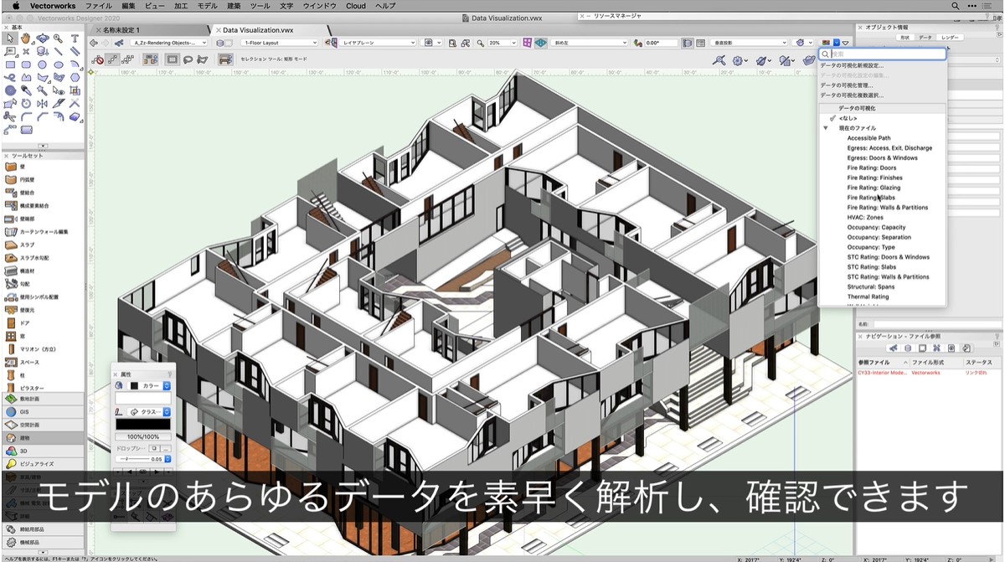This screenshot has height=562, width=1005.
Task: Toggle Single Object Interactive Scaling mode
Action: click(x=114, y=59)
